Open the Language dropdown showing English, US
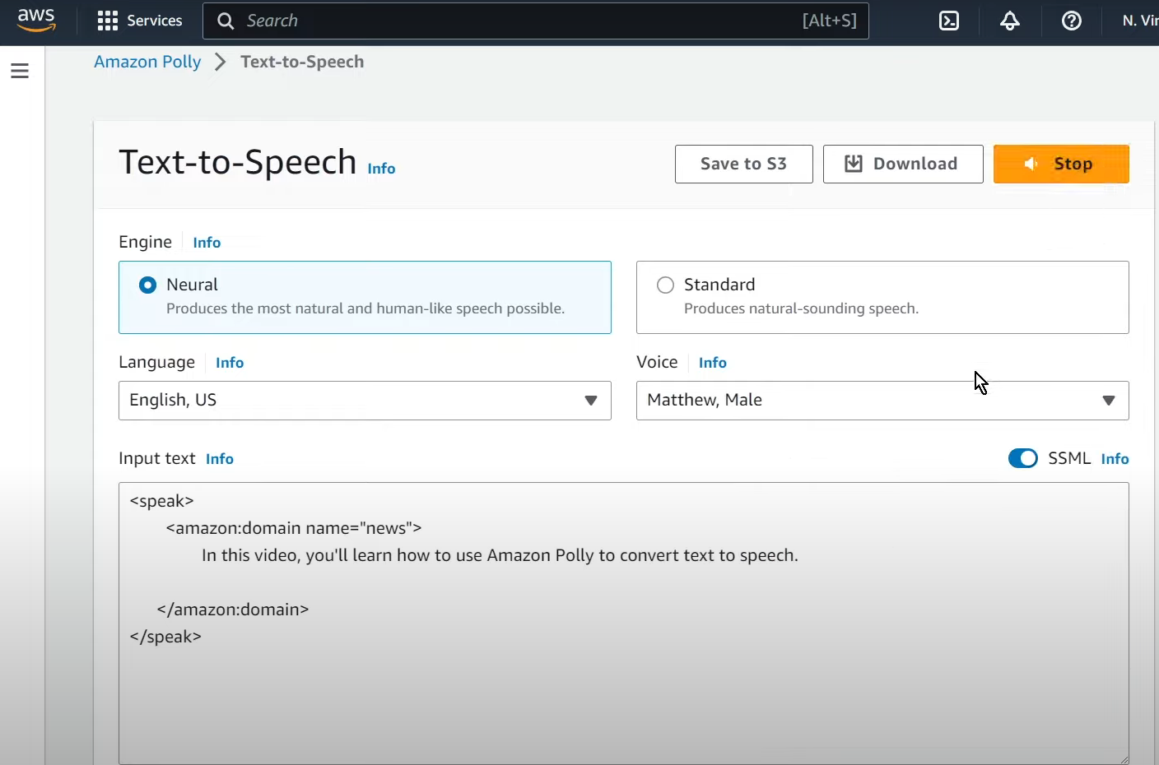1159x765 pixels. (365, 401)
